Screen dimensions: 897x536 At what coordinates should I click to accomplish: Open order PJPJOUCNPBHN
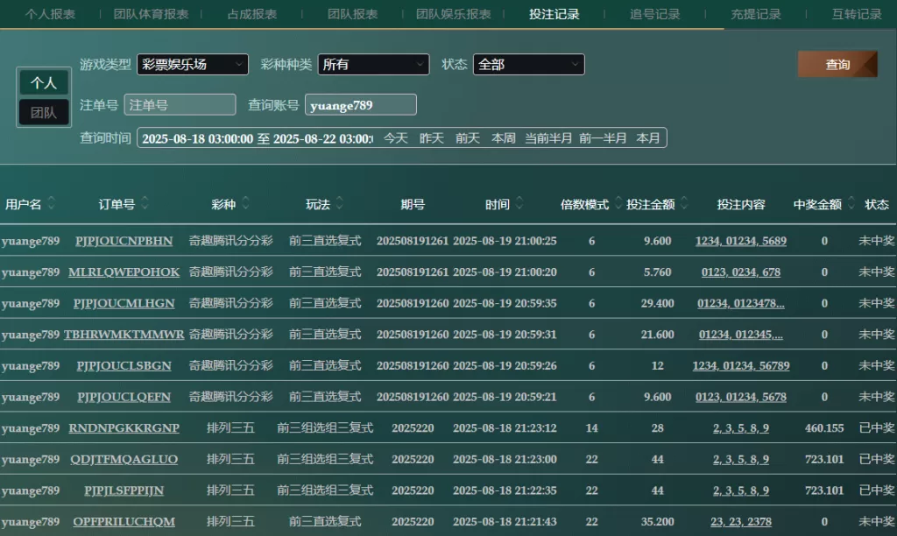124,241
